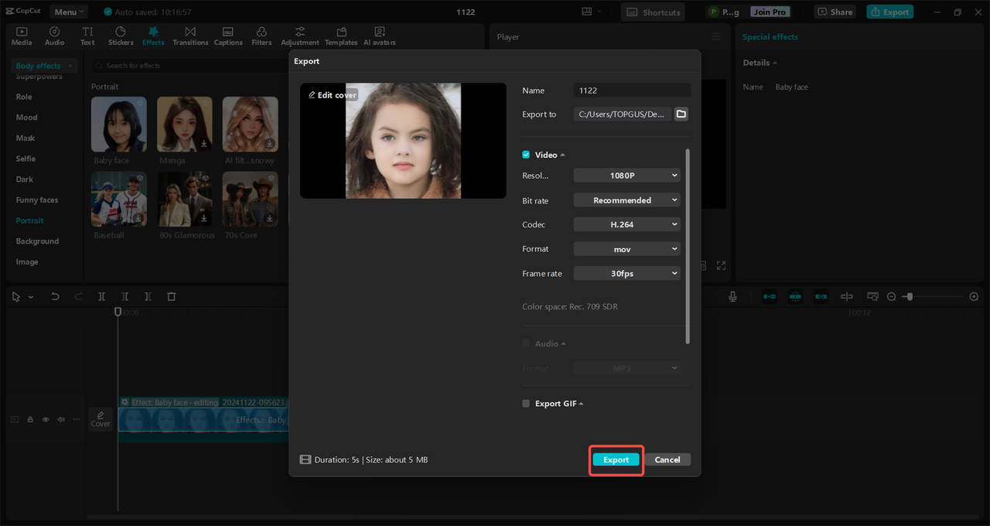
Task: Collapse the Export GIF section arrow
Action: point(581,403)
